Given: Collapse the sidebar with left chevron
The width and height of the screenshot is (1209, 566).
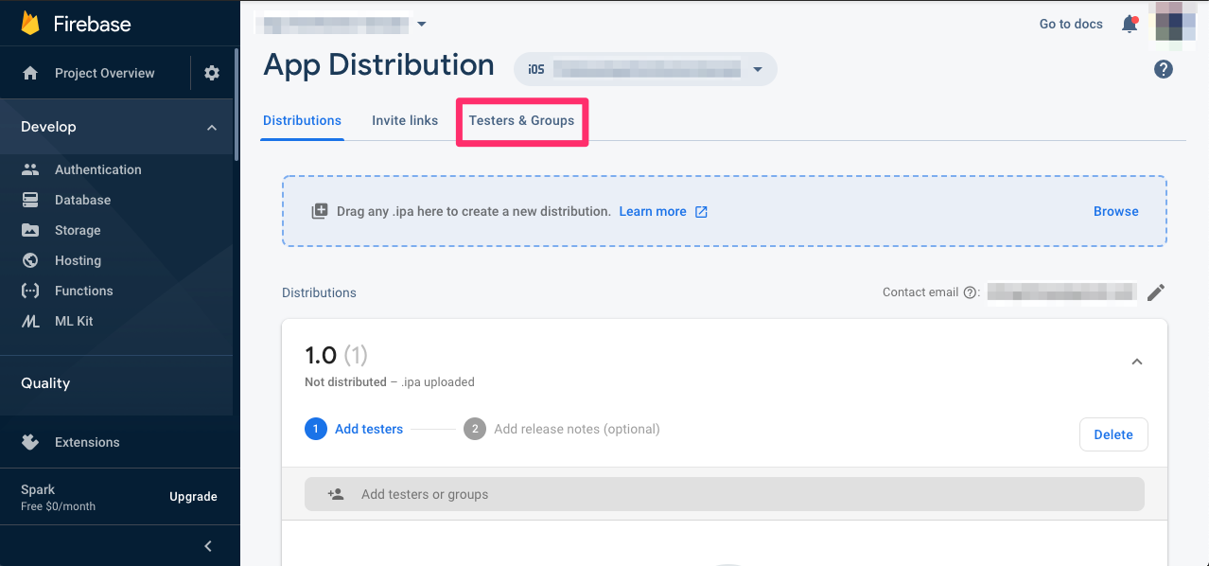Looking at the screenshot, I should coord(208,546).
